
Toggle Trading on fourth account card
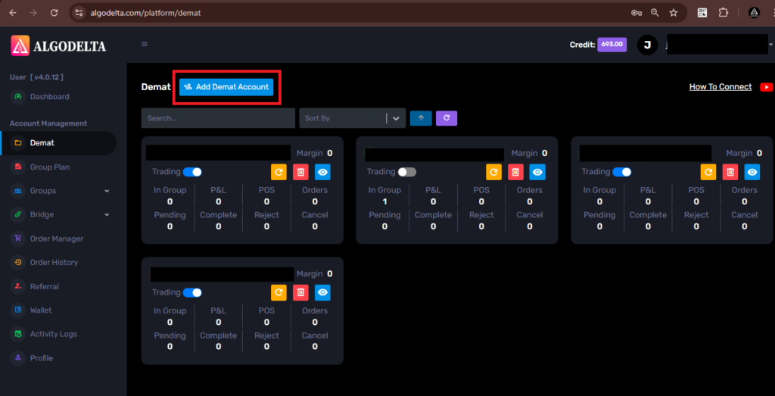[192, 293]
